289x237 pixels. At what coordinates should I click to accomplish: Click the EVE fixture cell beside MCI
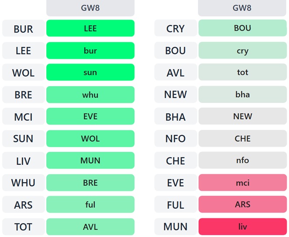point(90,117)
